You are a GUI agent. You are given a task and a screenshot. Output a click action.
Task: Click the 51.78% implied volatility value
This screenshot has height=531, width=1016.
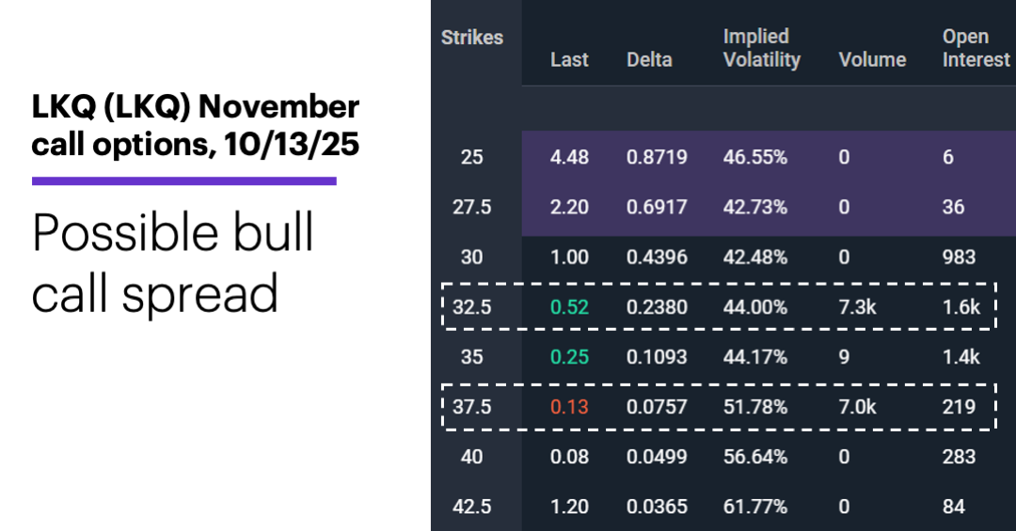coord(755,407)
